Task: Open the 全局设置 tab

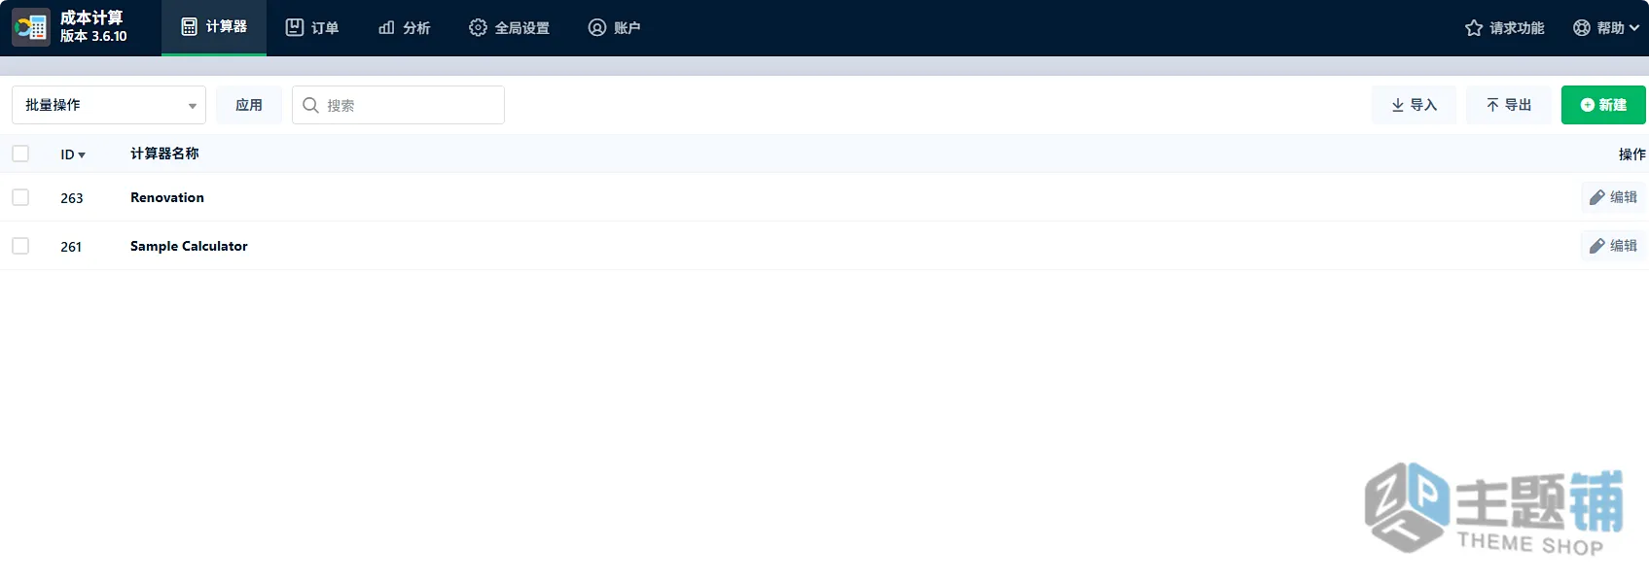Action: 509,27
